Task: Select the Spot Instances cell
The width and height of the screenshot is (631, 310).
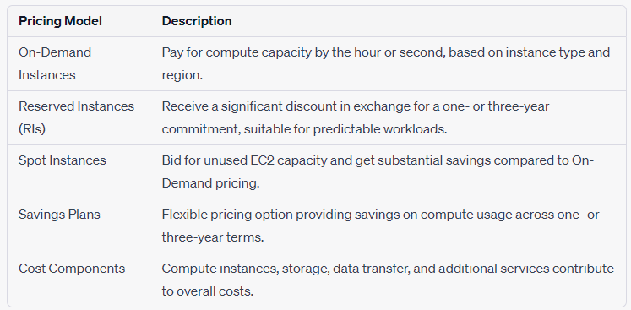Action: [79, 172]
